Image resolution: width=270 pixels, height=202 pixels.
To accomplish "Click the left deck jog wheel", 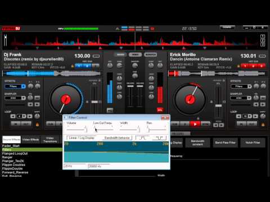I will point(66,99).
